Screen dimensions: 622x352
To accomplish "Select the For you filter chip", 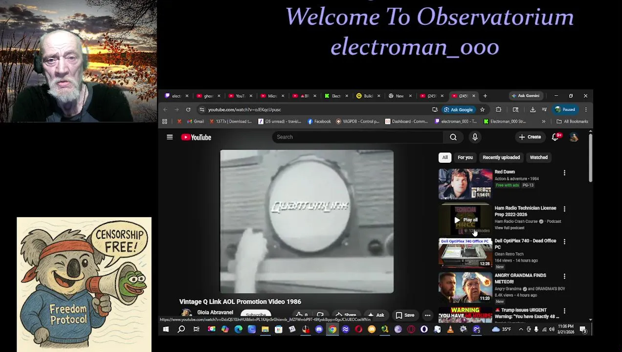I will click(465, 157).
